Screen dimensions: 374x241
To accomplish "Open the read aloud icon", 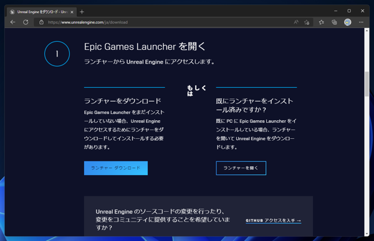I will point(296,22).
